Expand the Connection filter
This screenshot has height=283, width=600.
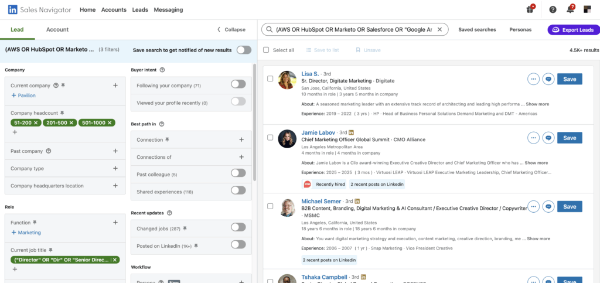[241, 139]
